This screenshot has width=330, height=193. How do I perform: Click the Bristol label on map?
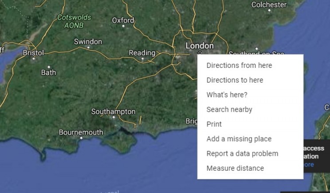(33, 53)
